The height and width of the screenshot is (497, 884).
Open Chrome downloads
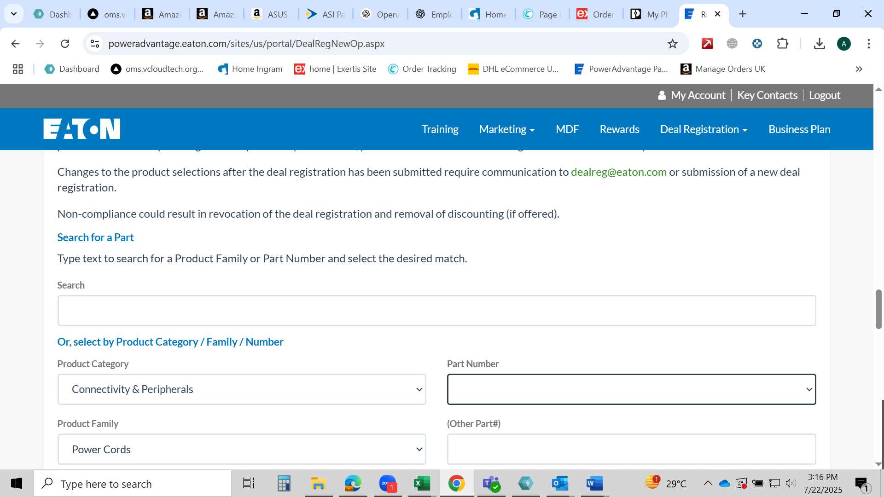[x=819, y=44]
